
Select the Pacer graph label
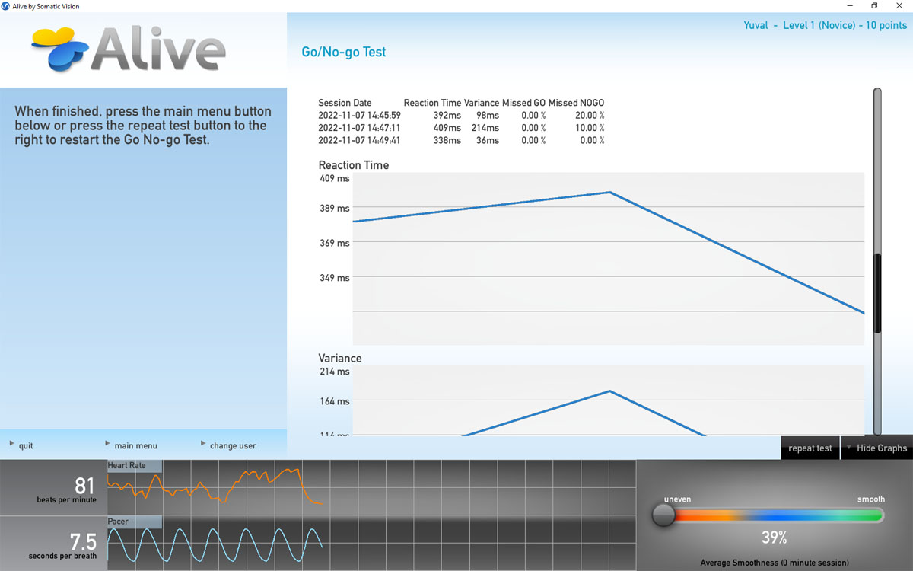pos(134,522)
